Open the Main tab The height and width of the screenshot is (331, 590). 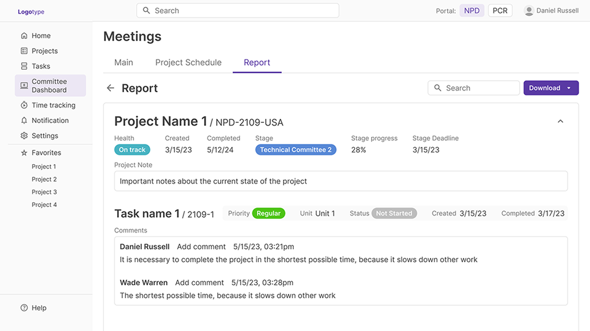click(x=123, y=63)
